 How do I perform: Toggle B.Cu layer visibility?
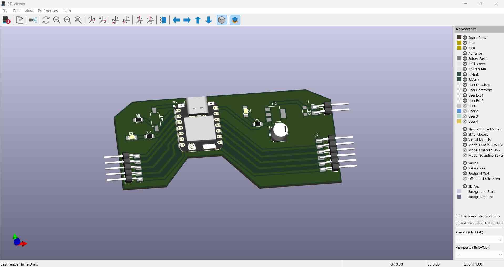tap(465, 48)
